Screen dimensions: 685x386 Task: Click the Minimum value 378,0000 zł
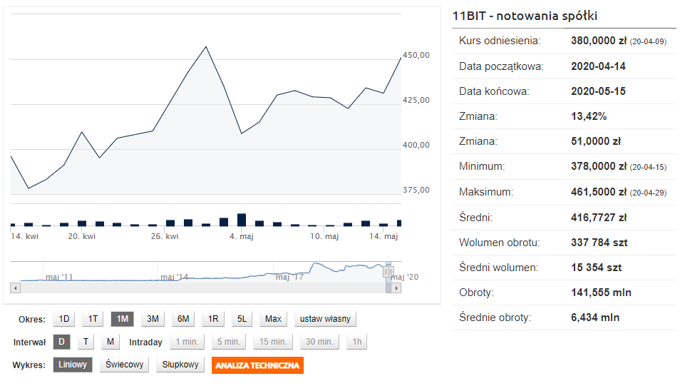click(599, 166)
